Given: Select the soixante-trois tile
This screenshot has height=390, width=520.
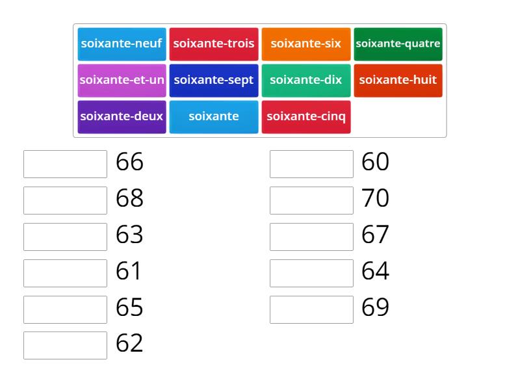Looking at the screenshot, I should [x=214, y=44].
